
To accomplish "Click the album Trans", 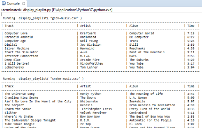I will tap(134, 41).
